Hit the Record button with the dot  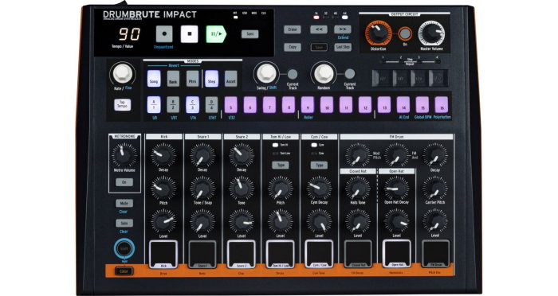click(x=164, y=34)
